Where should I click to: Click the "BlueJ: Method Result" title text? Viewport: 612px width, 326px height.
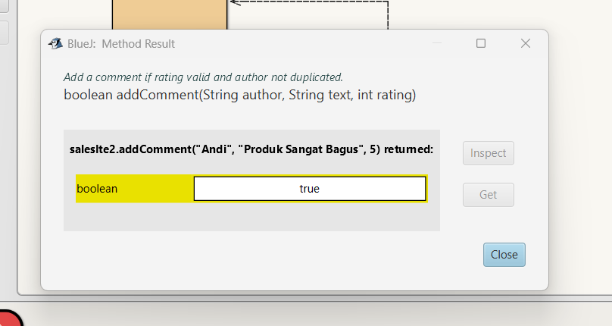point(122,44)
